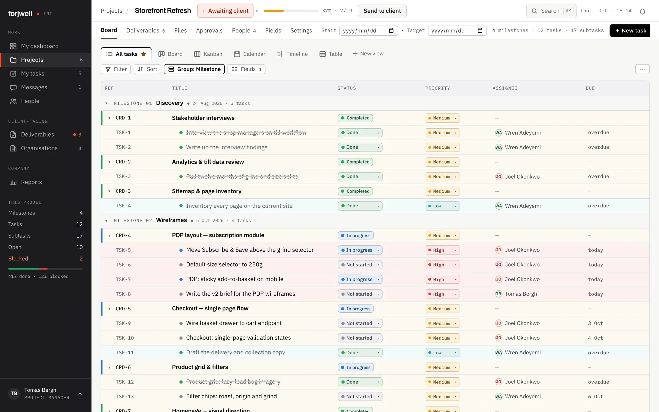Open notifications bell icon
This screenshot has width=659, height=412.
click(x=642, y=11)
